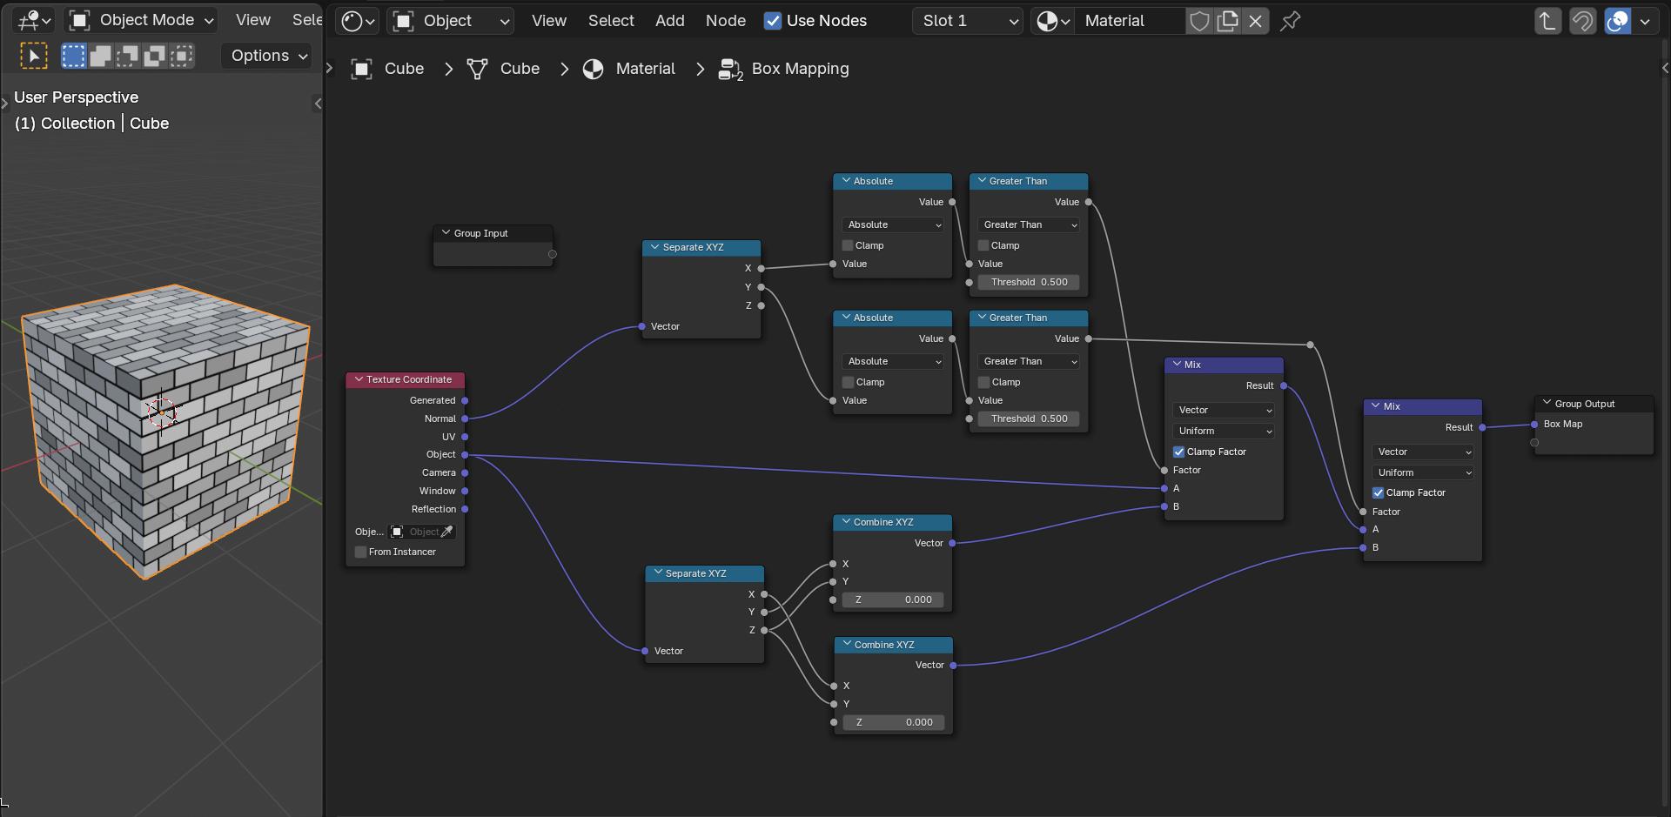
Task: Choose the set new selection mode icon
Action: [x=74, y=57]
